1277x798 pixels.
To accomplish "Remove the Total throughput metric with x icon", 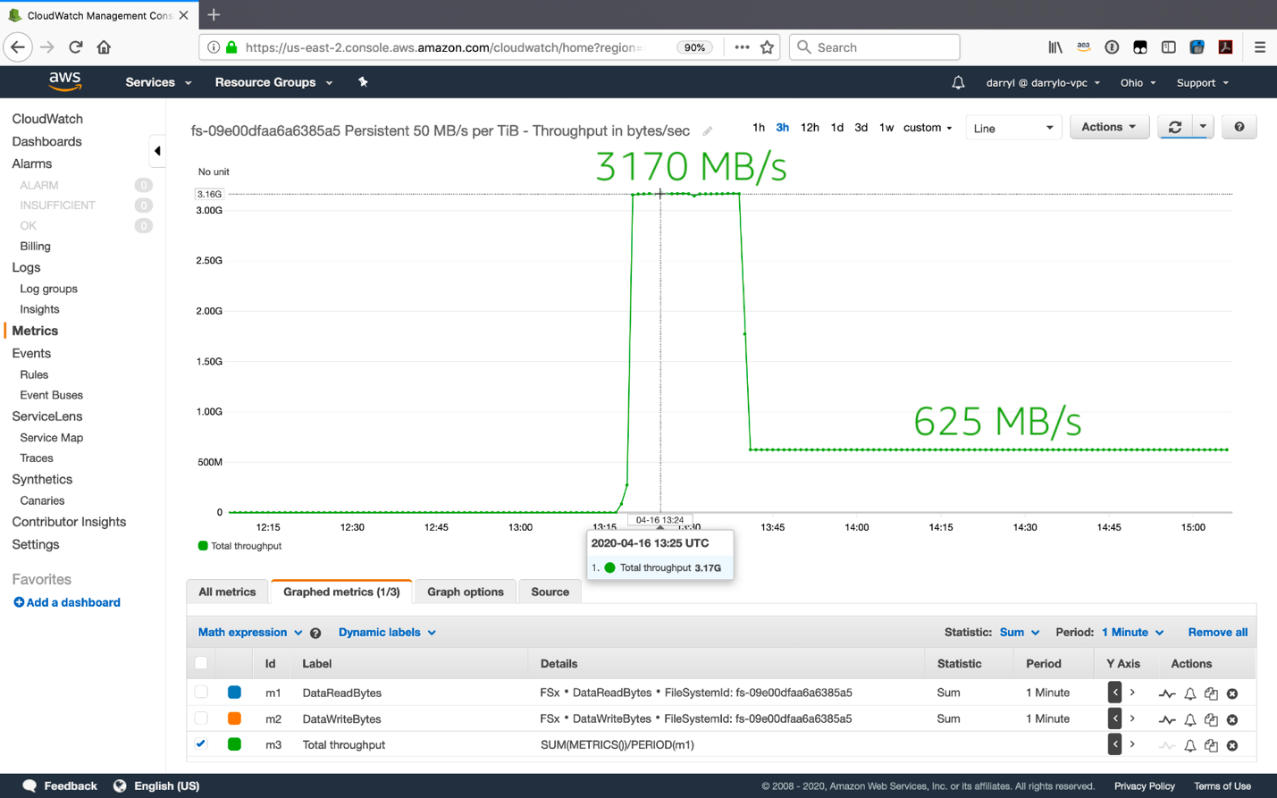I will coord(1232,744).
